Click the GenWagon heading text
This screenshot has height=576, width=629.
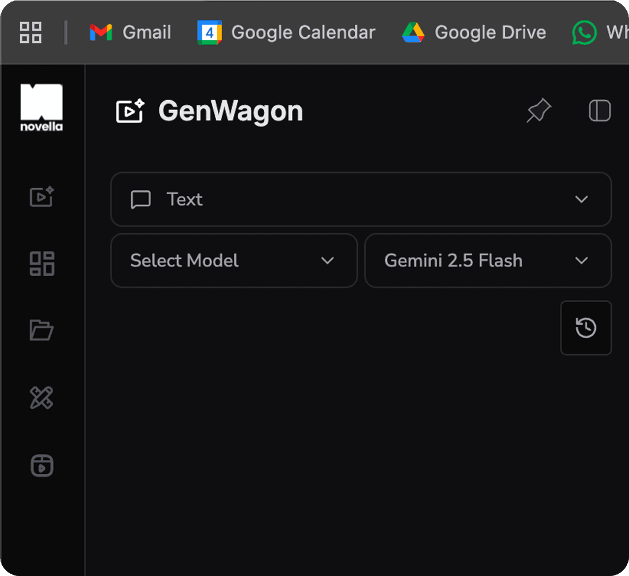230,111
